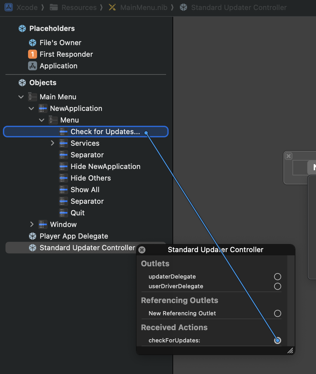
Task: Collapse the Main Menu tree item
Action: tap(21, 97)
